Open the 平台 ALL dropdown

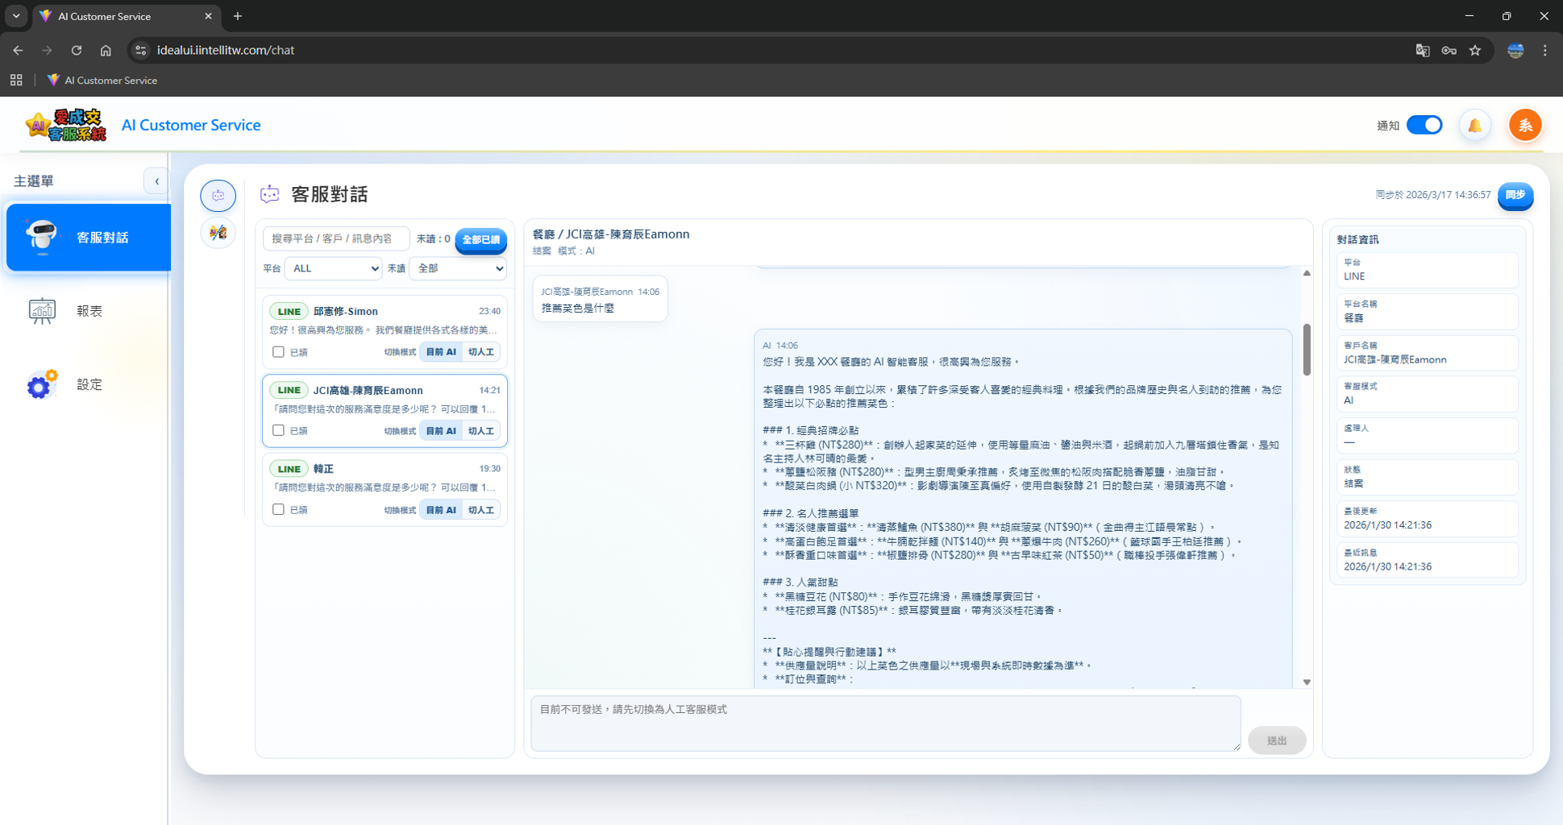(x=333, y=268)
